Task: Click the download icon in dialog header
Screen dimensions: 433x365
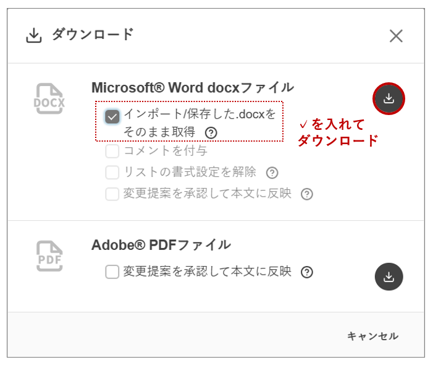Action: 33,36
